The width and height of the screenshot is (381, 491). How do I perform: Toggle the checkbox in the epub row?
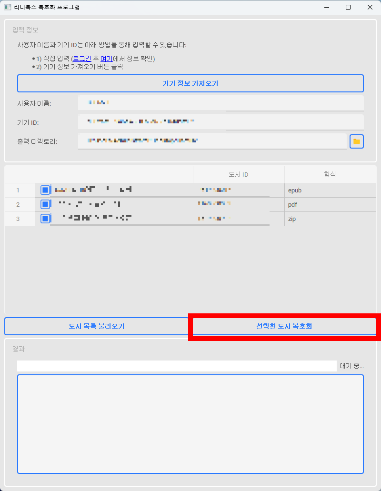point(45,190)
